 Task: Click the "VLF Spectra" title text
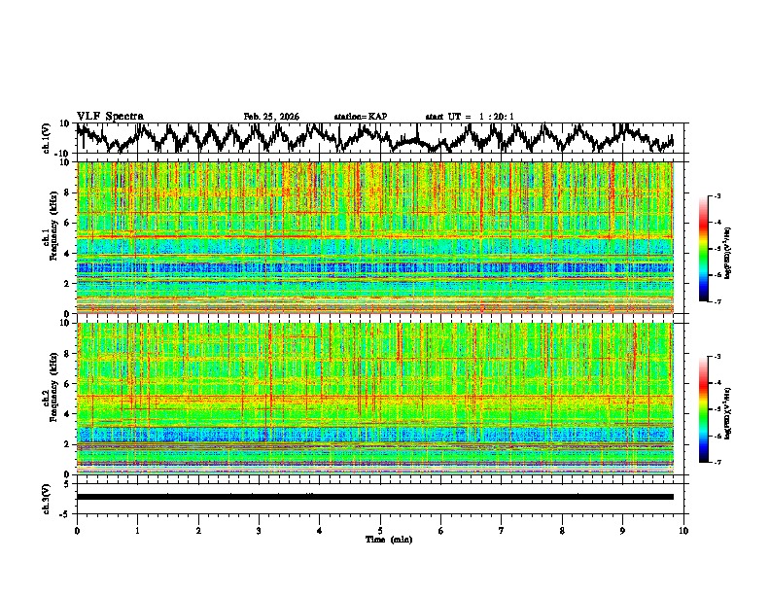tap(110, 117)
